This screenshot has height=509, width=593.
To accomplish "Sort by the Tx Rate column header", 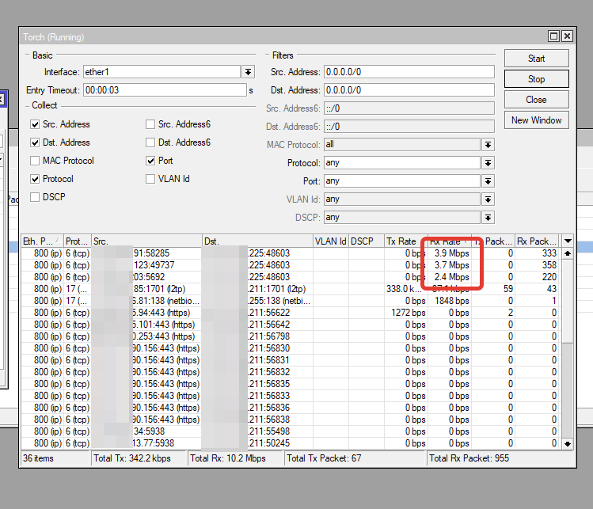I will [x=406, y=241].
